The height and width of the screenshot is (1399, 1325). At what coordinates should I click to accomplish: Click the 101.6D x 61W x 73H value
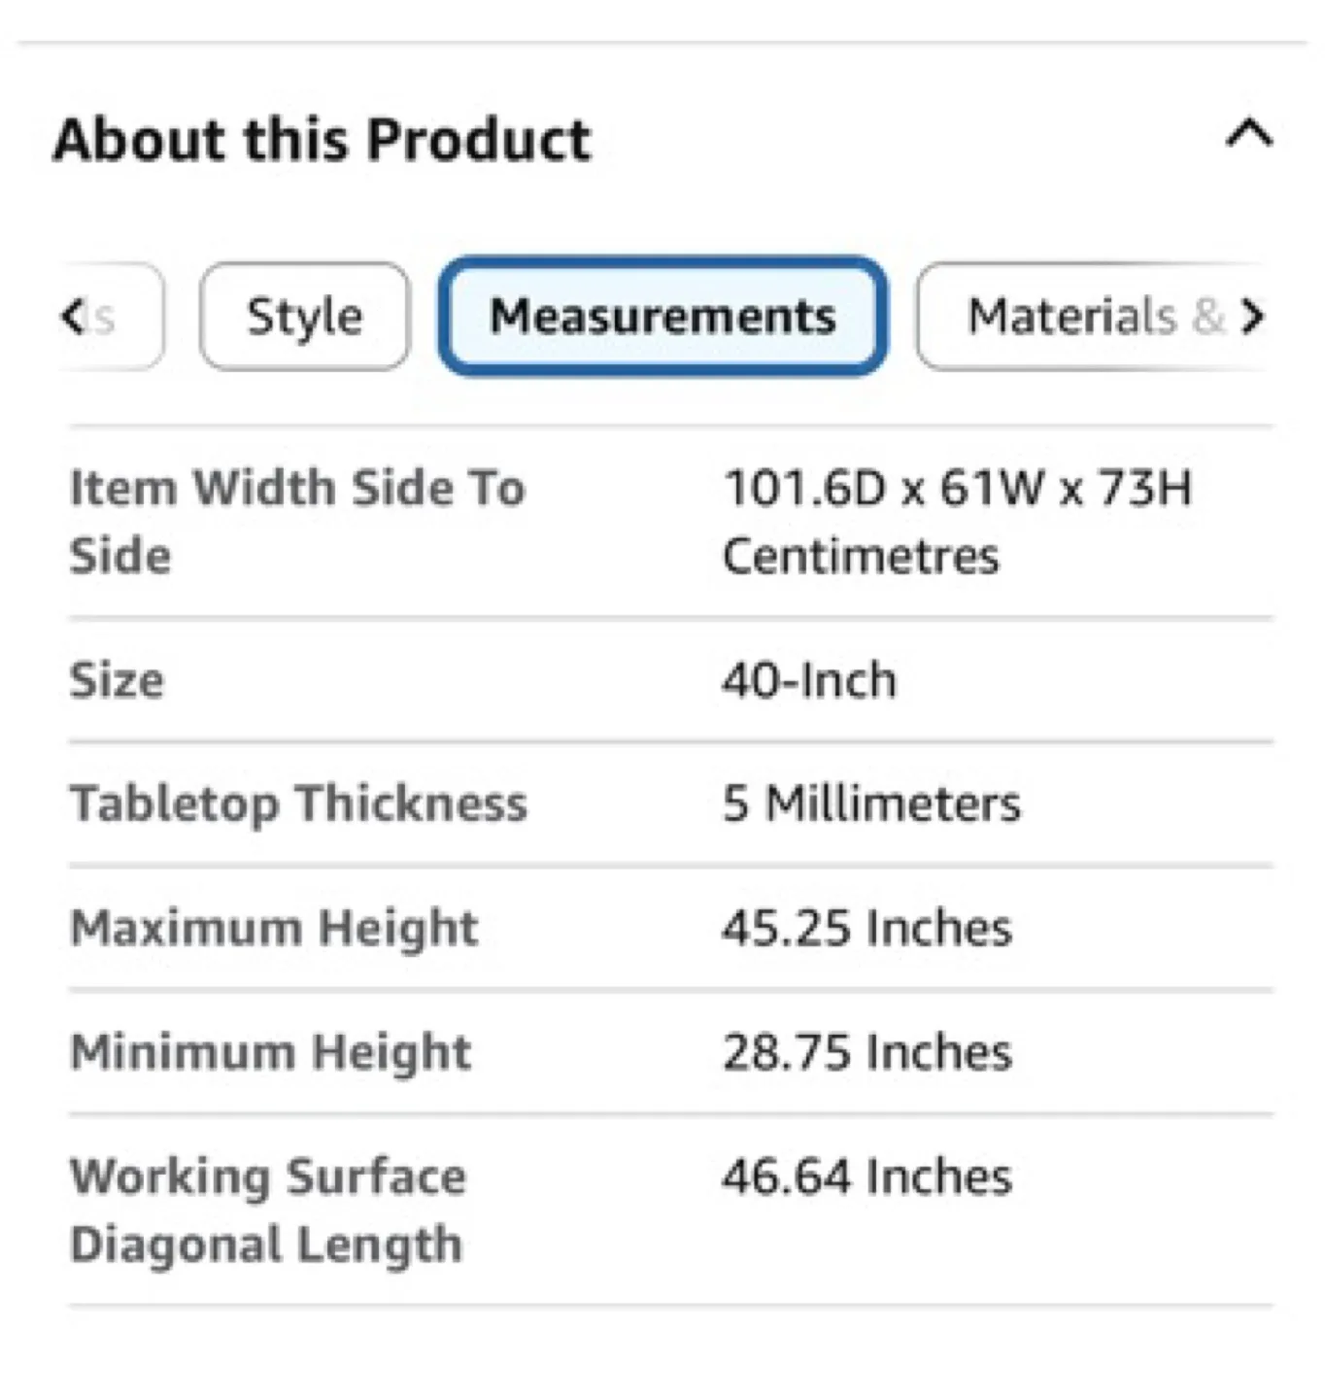pyautogui.click(x=957, y=520)
